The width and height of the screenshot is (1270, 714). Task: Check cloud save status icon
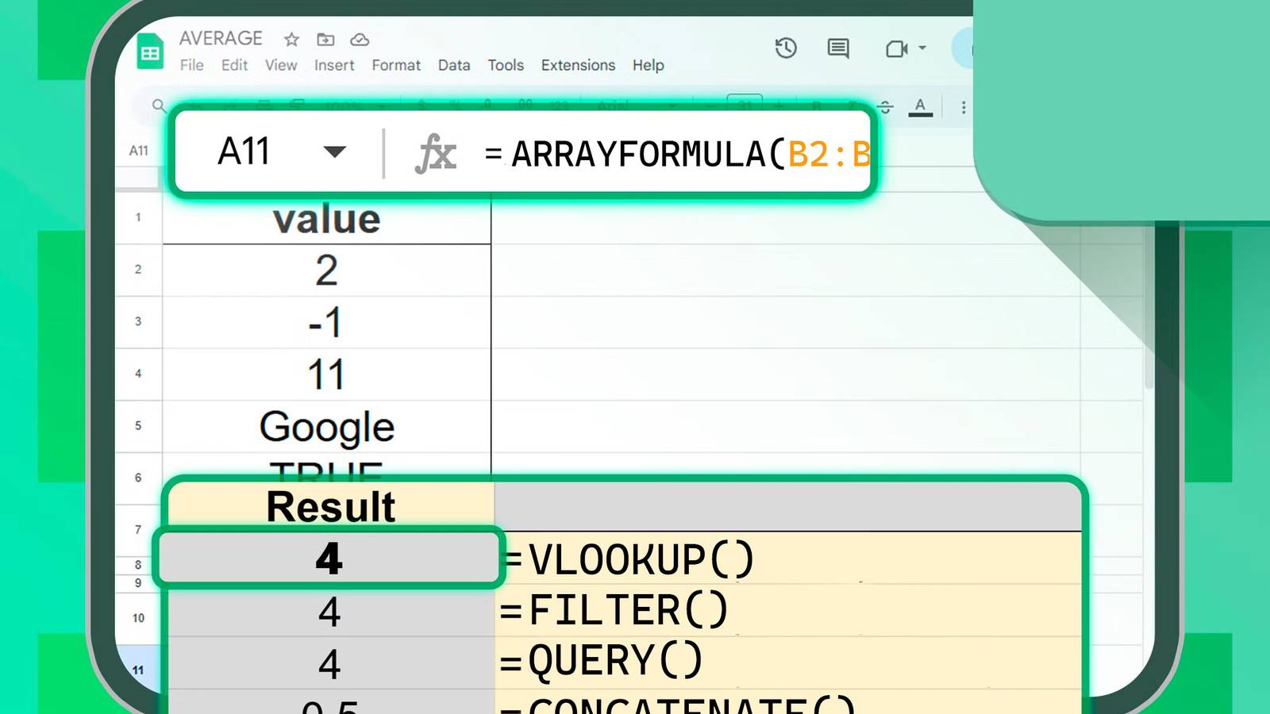[360, 40]
